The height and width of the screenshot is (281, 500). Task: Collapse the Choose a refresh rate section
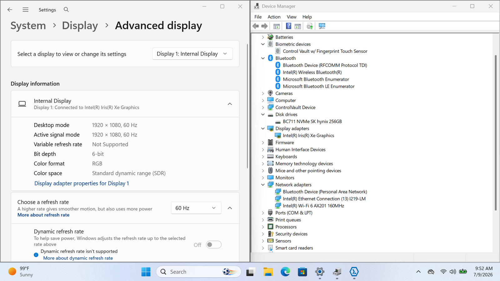pos(230,208)
